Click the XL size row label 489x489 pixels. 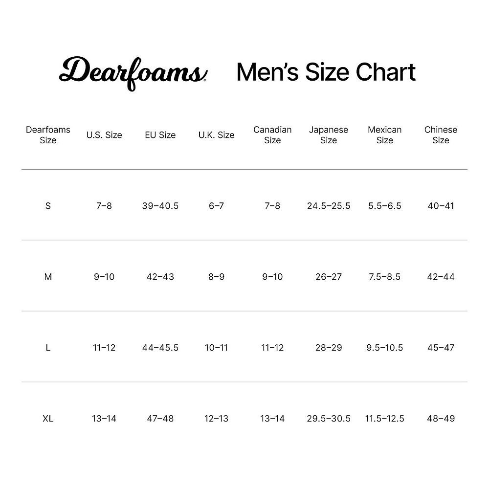click(x=48, y=419)
